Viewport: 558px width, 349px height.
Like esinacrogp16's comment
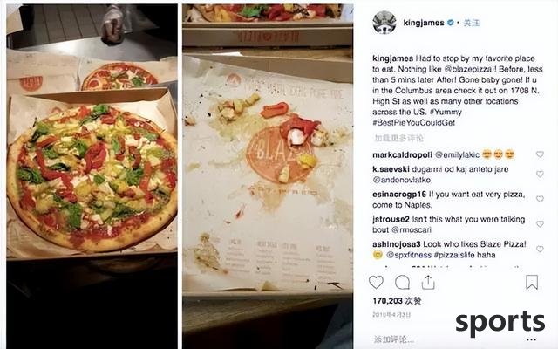pyautogui.click(x=540, y=199)
